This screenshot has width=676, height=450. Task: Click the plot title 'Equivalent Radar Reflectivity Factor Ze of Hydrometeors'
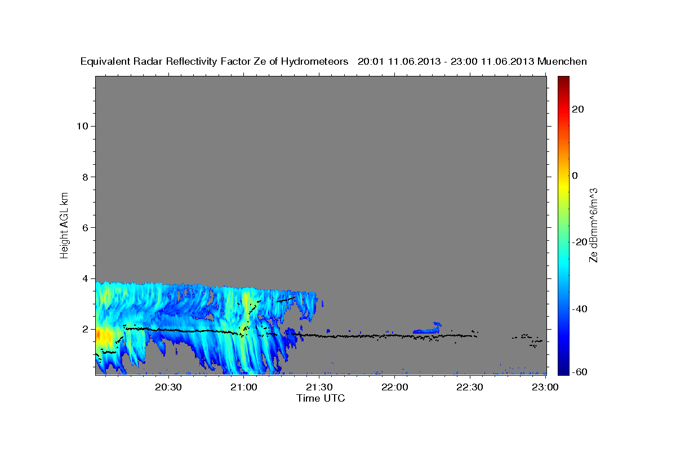click(x=215, y=61)
